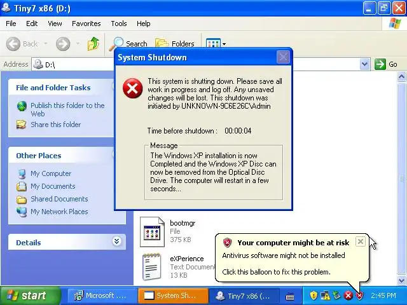Toggle the Folders pane button
The height and width of the screenshot is (305, 407).
pyautogui.click(x=175, y=44)
